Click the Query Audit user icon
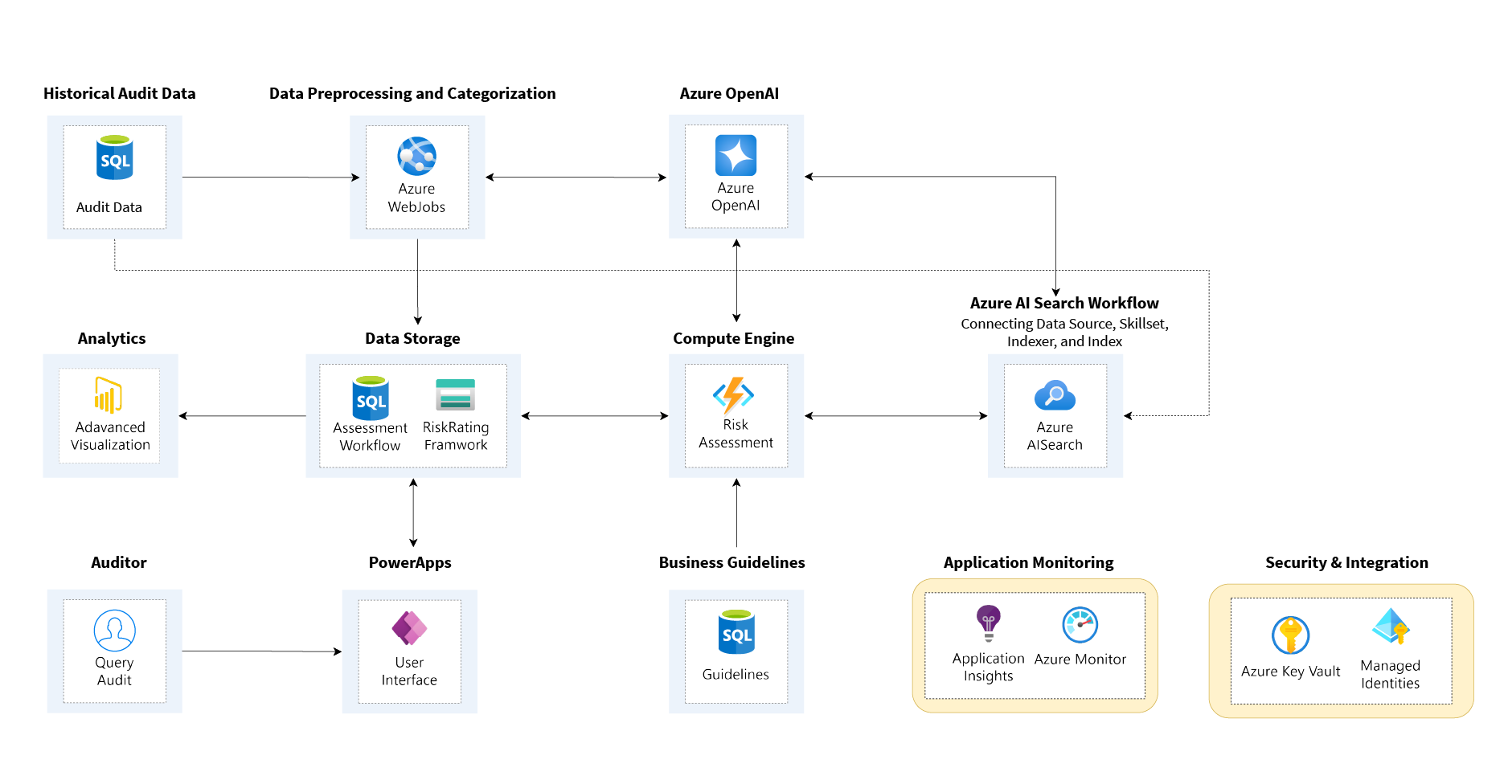Viewport: 1508px width, 784px height. [114, 631]
